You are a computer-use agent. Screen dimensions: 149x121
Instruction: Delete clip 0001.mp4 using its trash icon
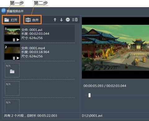click(x=14, y=58)
